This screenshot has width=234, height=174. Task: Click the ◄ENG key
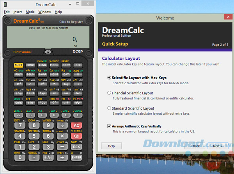click(42, 65)
